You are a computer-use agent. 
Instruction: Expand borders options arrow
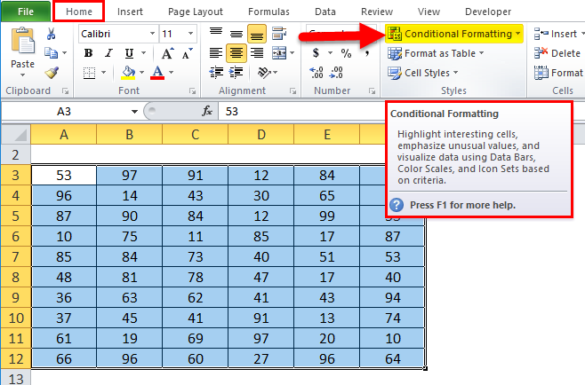coord(104,73)
